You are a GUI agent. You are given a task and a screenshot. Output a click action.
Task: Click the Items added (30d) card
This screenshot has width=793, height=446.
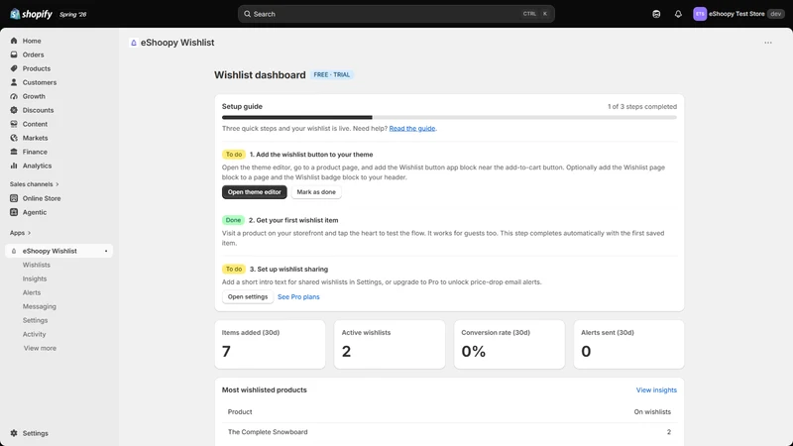point(270,344)
